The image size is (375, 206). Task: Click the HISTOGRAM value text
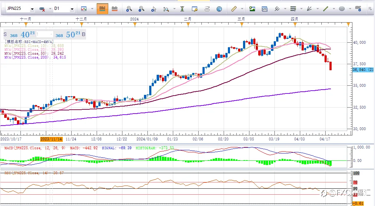pyautogui.click(x=155, y=148)
